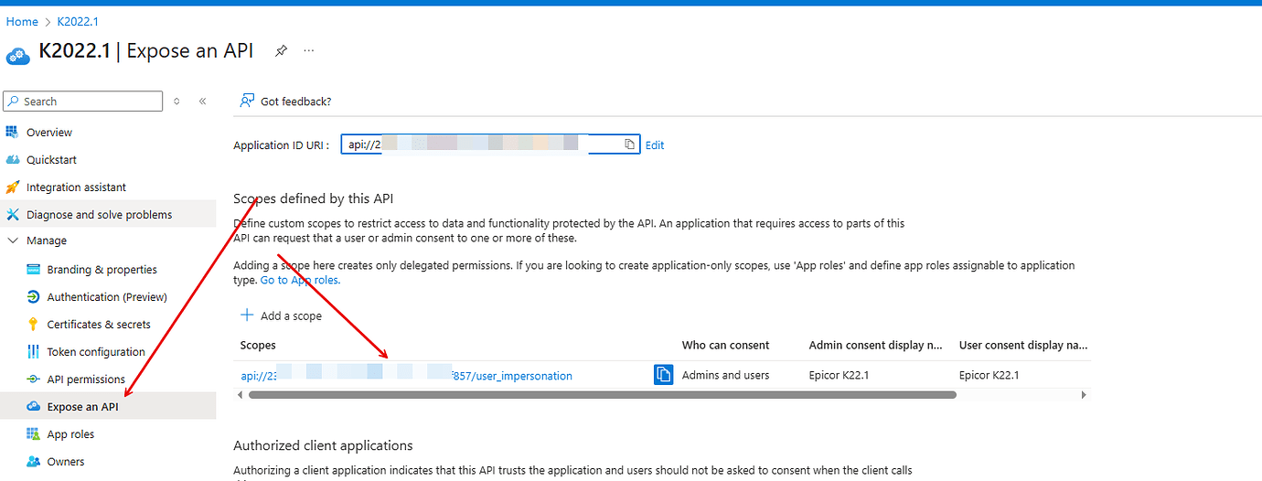Open the user_impersonation scope link

tap(406, 376)
